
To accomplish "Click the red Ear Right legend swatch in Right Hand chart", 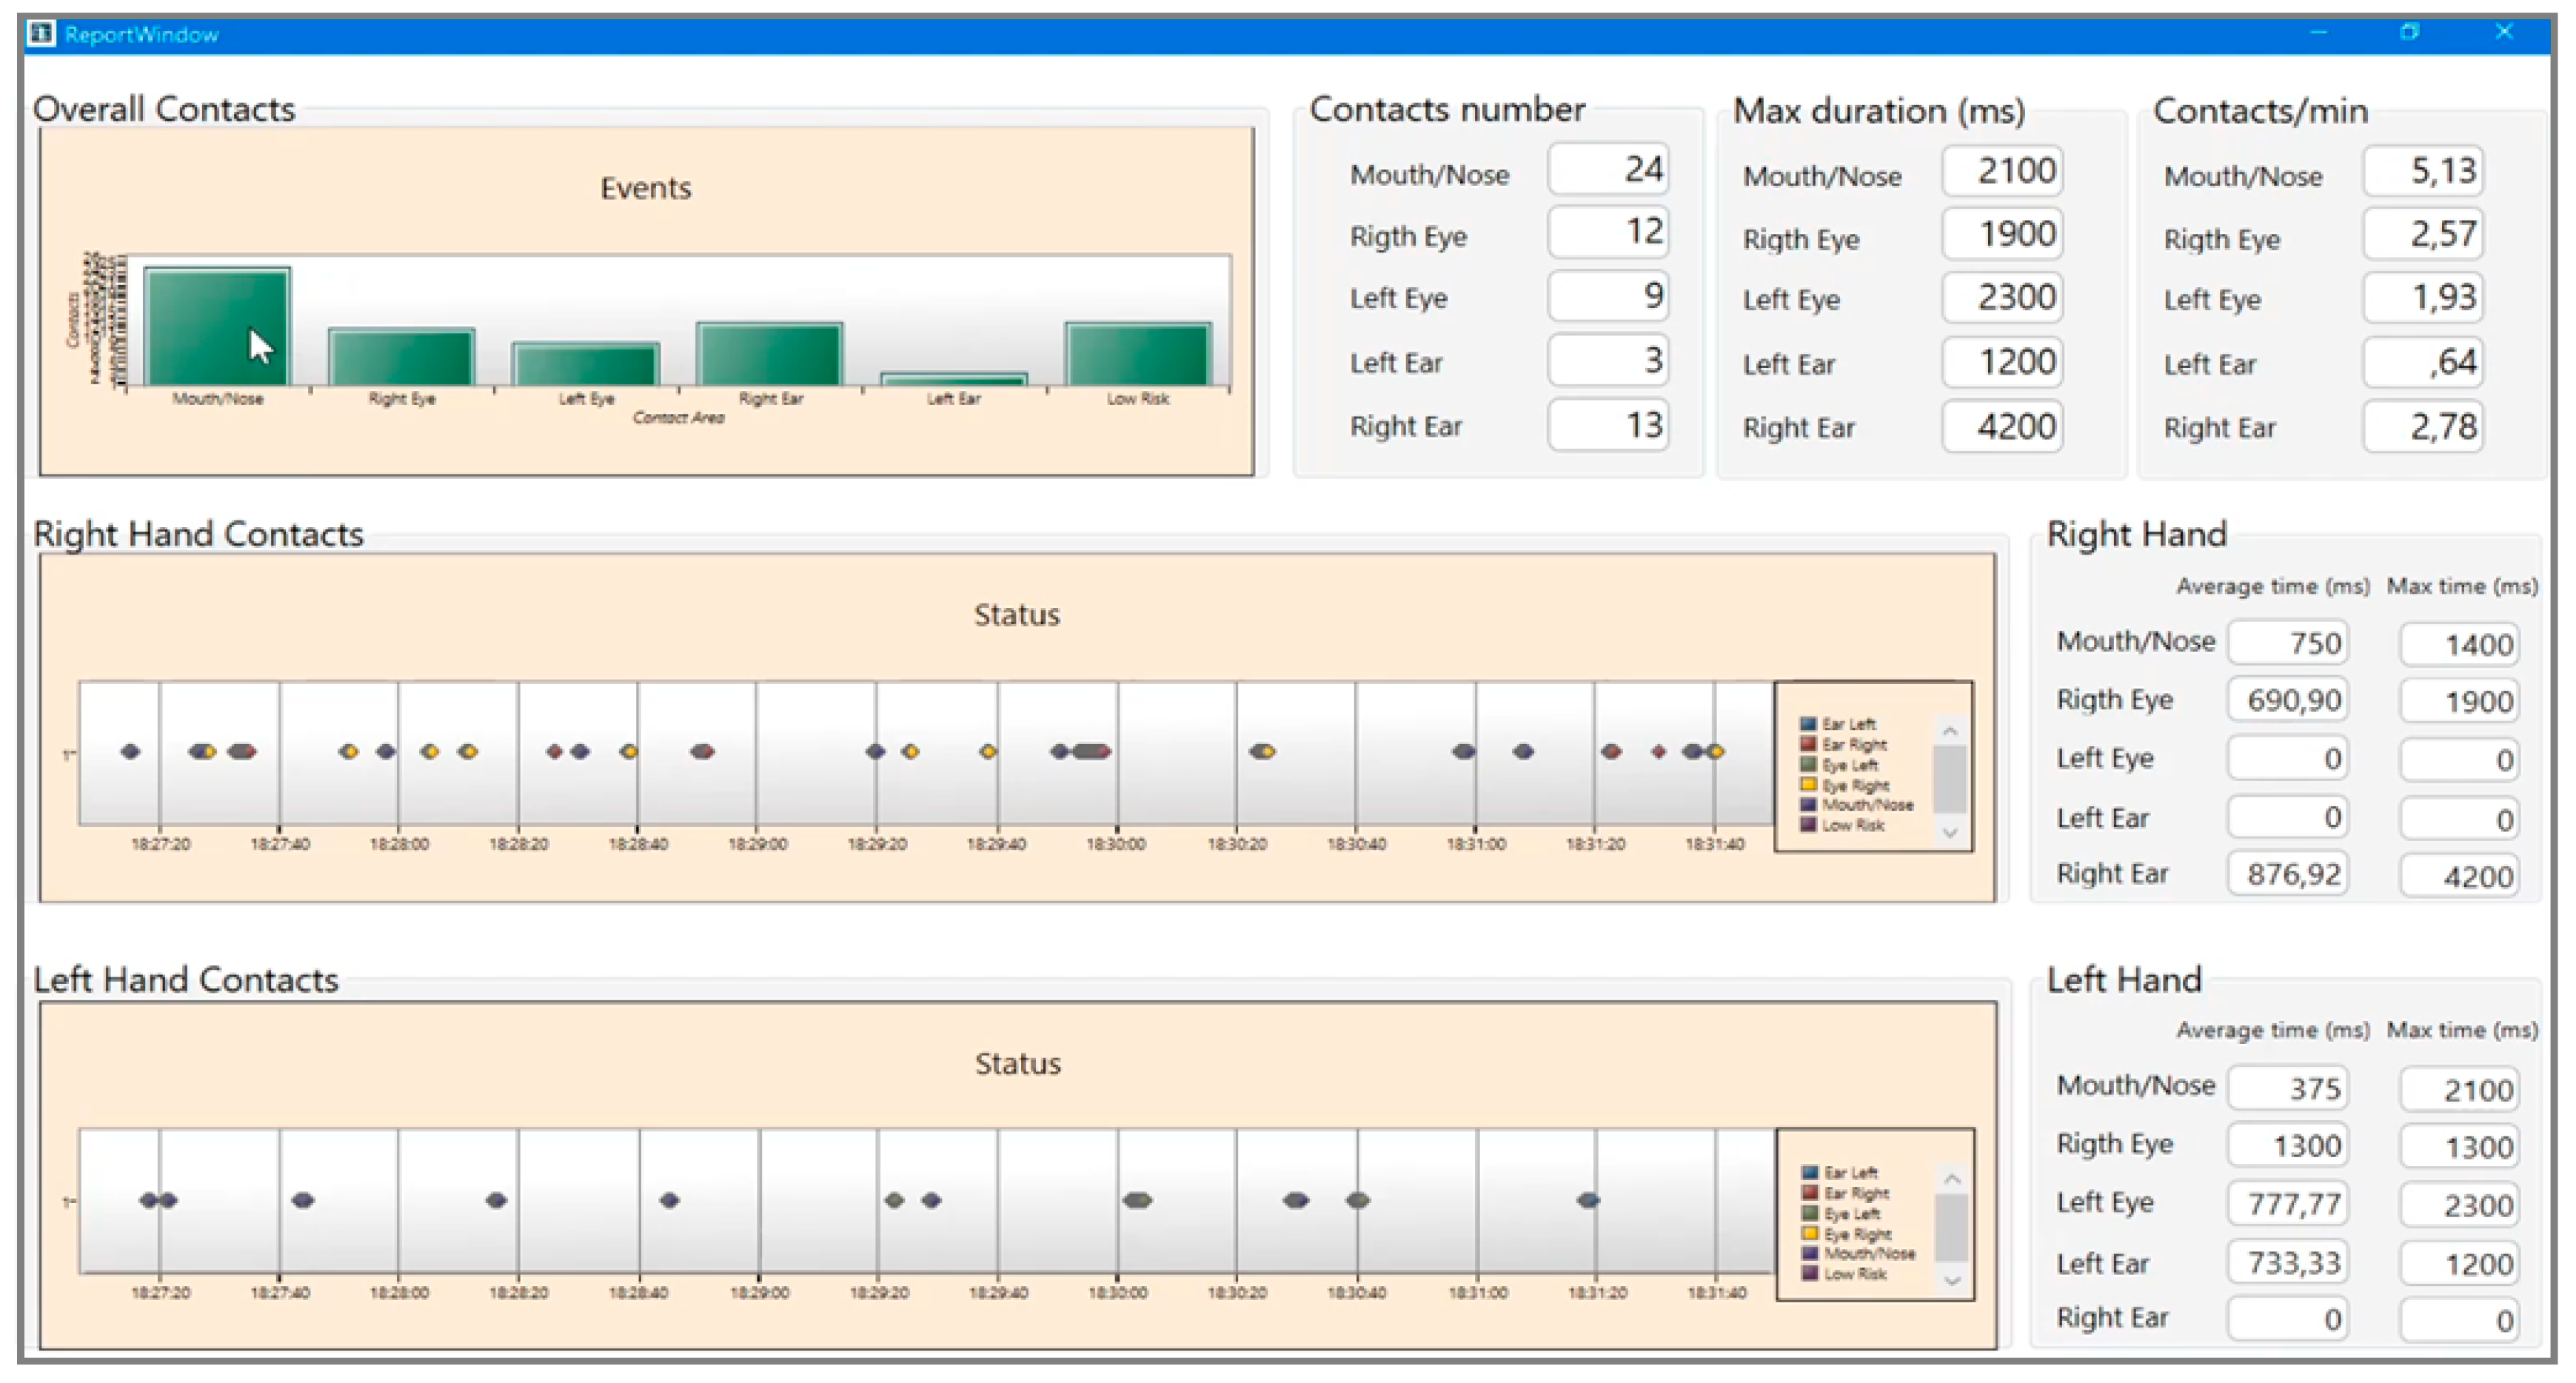I will pyautogui.click(x=1808, y=744).
